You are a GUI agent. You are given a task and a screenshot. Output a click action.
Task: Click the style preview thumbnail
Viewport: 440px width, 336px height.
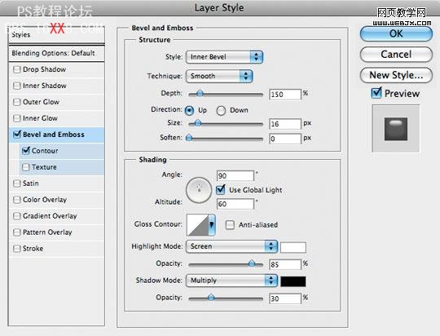[x=396, y=129]
